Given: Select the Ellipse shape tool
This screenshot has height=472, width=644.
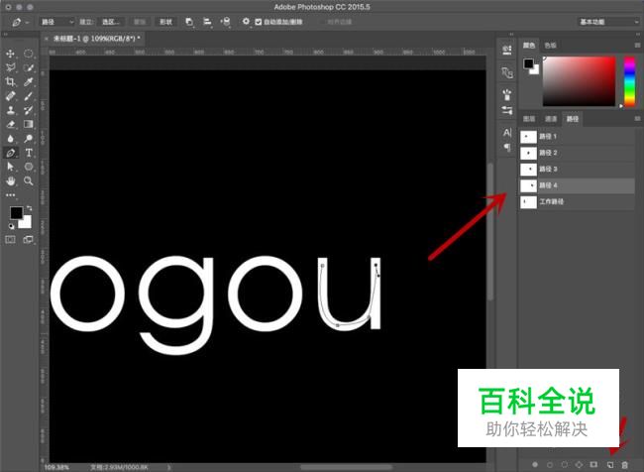Looking at the screenshot, I should pyautogui.click(x=29, y=167).
